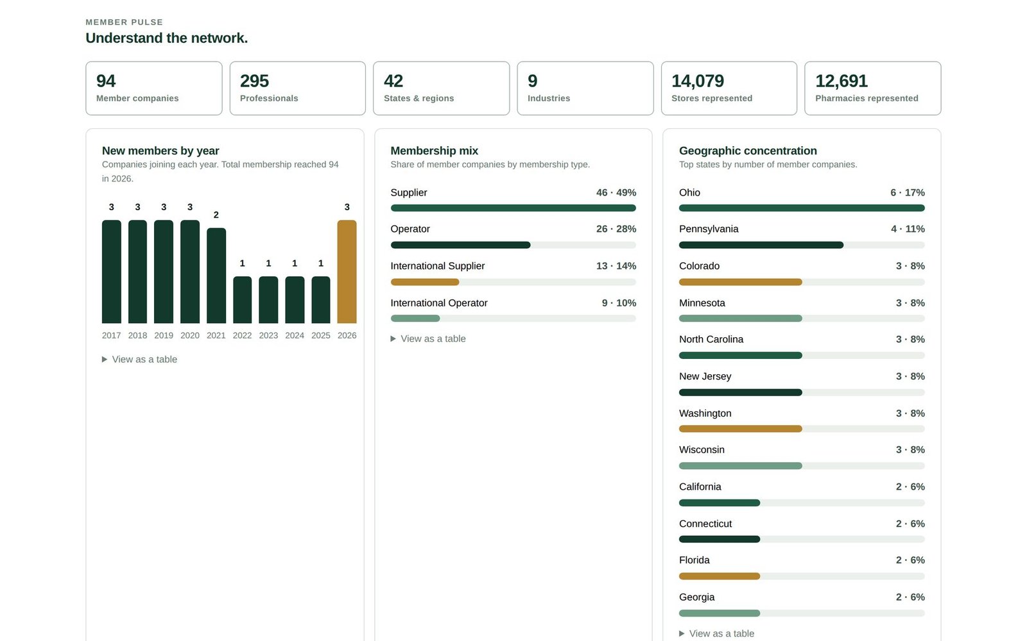Click the 295 Professionals stat card
The width and height of the screenshot is (1027, 641).
[298, 88]
